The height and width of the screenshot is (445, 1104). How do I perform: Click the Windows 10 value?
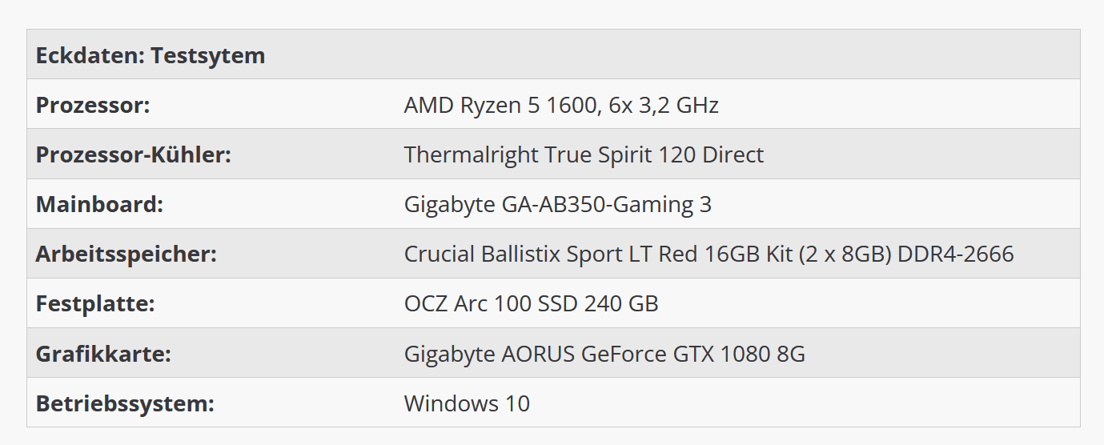pyautogui.click(x=467, y=403)
